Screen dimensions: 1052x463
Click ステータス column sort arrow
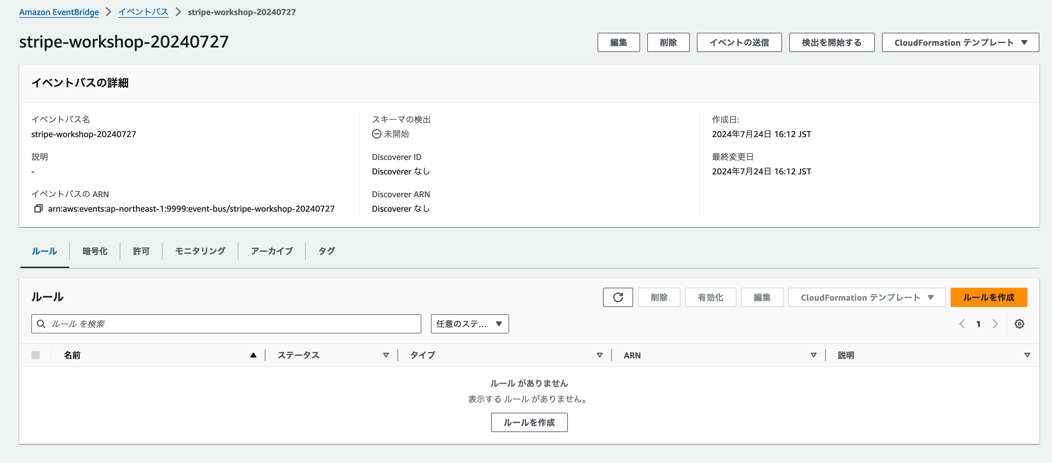coord(385,355)
